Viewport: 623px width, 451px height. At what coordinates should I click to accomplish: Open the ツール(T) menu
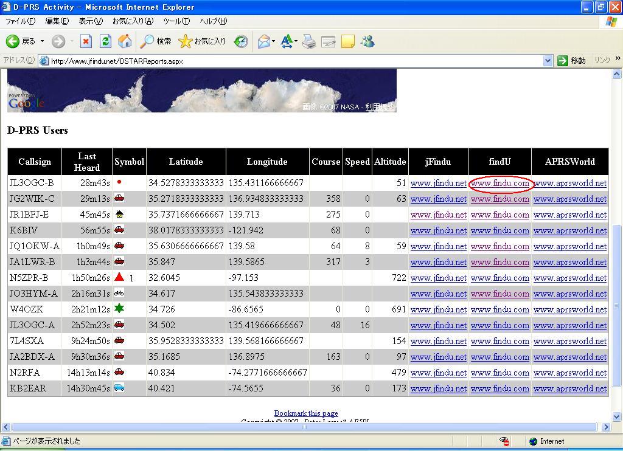(x=176, y=21)
